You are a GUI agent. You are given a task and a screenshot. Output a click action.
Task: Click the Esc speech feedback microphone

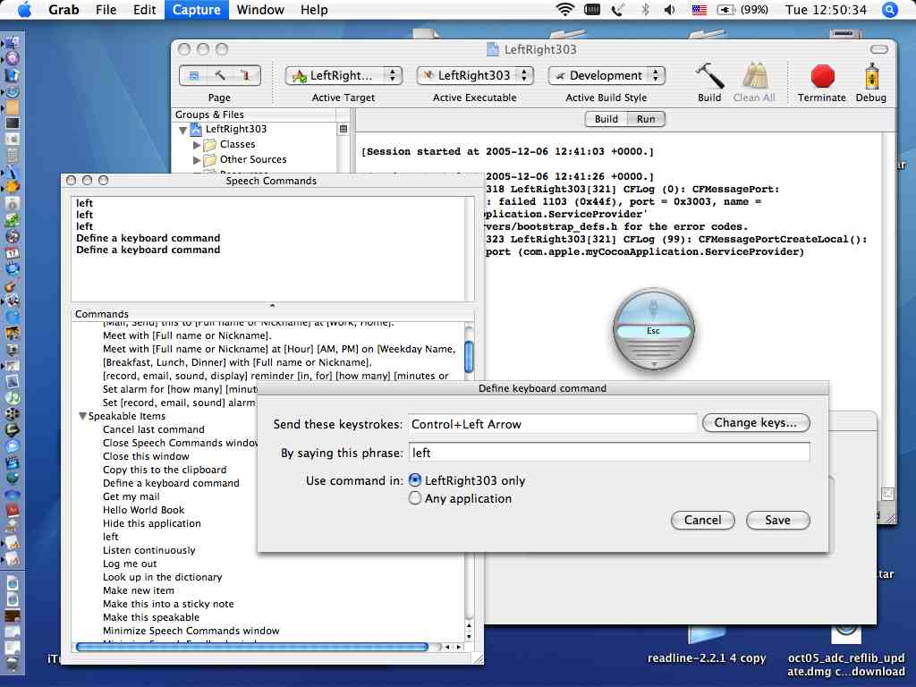(x=653, y=330)
